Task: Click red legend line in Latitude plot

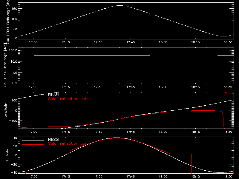Action: [x=33, y=144]
